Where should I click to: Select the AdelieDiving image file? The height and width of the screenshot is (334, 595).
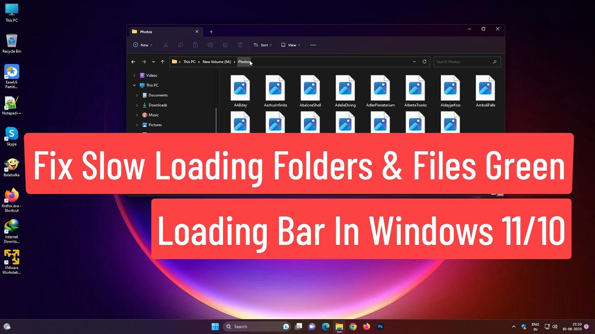click(x=345, y=91)
